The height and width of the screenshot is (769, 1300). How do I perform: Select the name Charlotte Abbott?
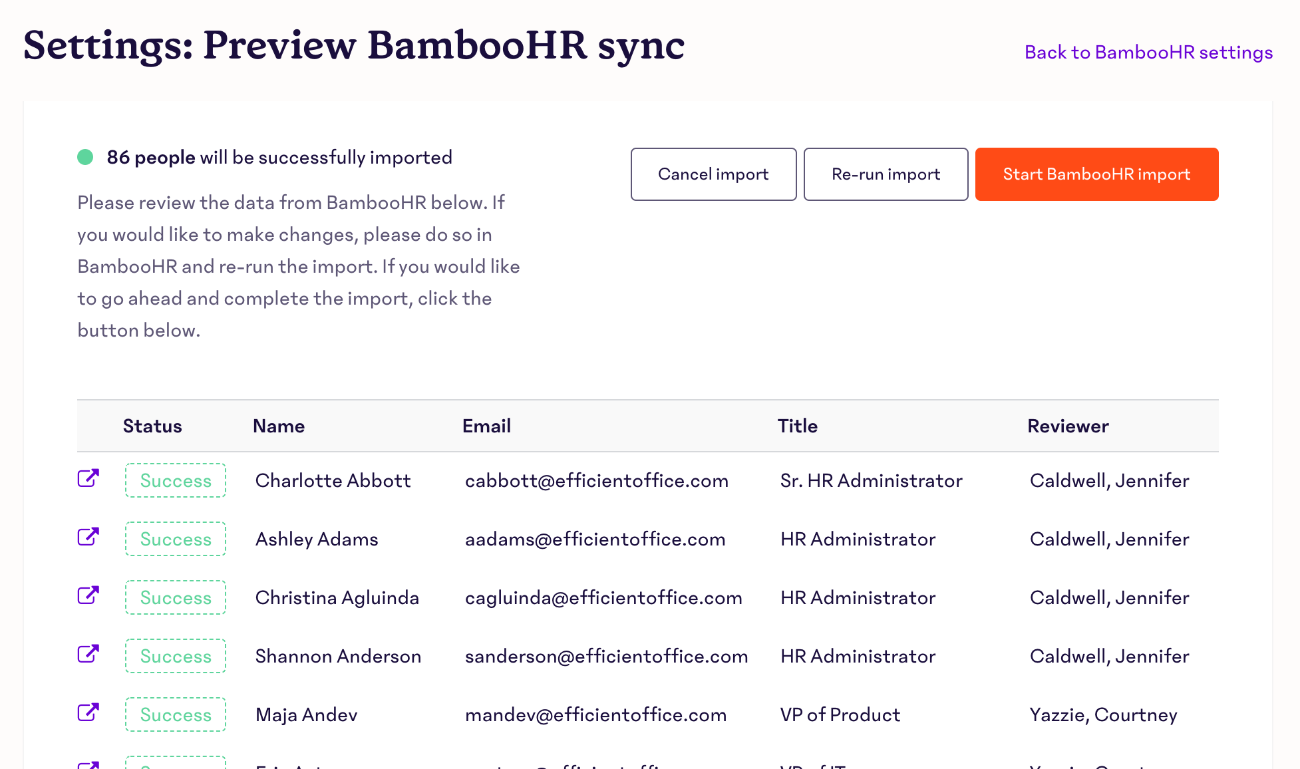coord(333,480)
